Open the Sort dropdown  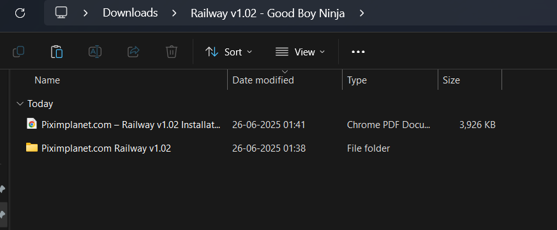pos(229,52)
